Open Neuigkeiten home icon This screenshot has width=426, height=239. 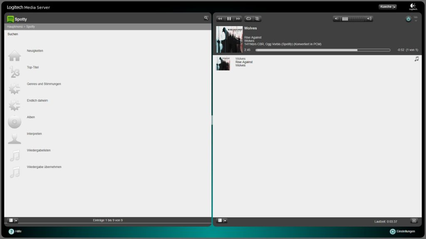pos(15,56)
